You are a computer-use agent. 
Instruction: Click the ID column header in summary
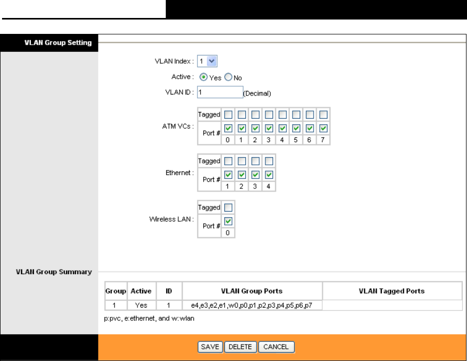[x=169, y=291]
